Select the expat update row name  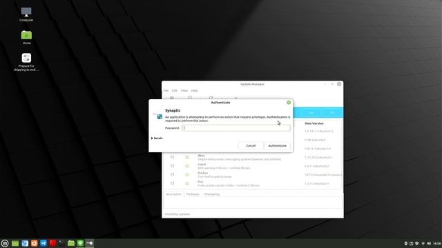(202, 164)
